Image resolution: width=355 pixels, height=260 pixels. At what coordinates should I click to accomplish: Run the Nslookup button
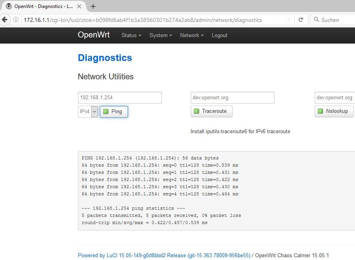tap(334, 111)
